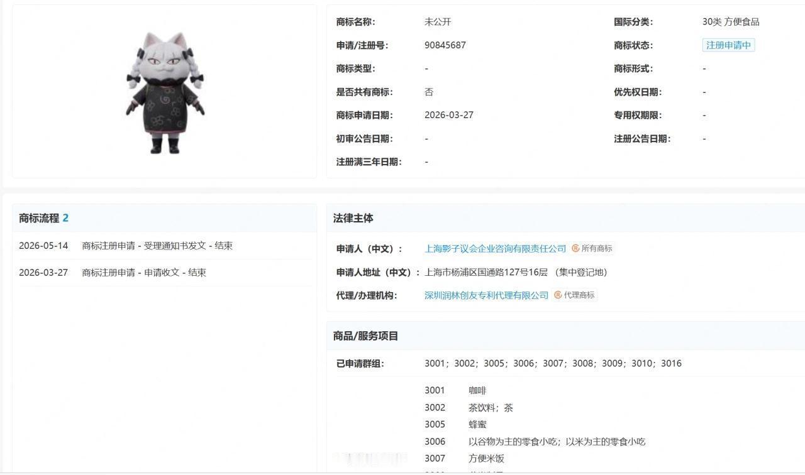Viewport: 805px width, 475px height.
Task: Click the 商标状态 field label
Action: (633, 45)
